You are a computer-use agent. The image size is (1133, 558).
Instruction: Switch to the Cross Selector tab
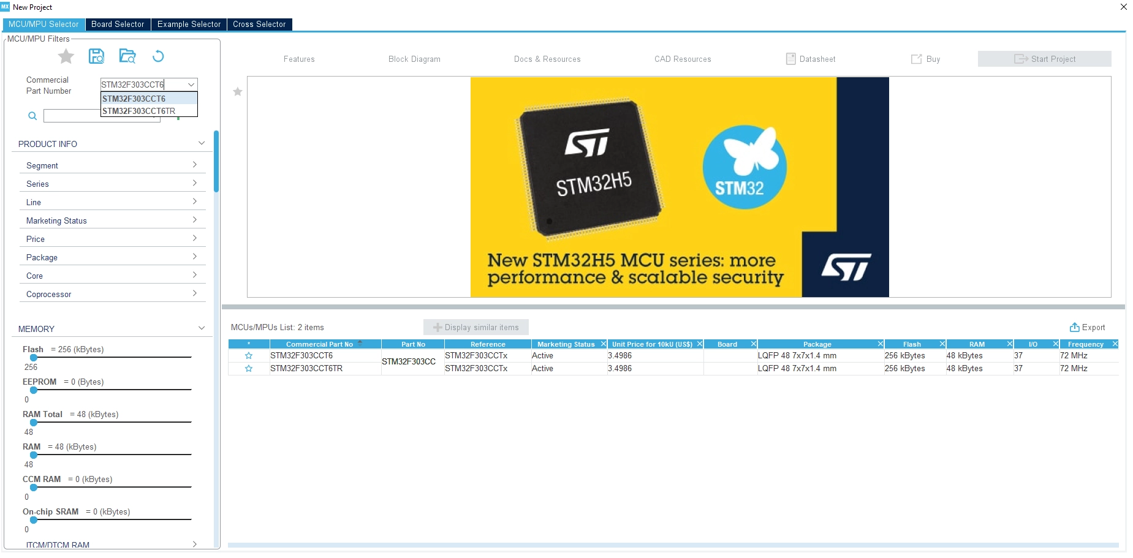coord(259,25)
